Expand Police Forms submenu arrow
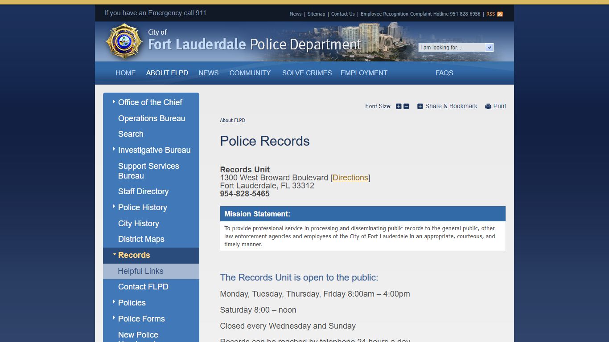 114,318
